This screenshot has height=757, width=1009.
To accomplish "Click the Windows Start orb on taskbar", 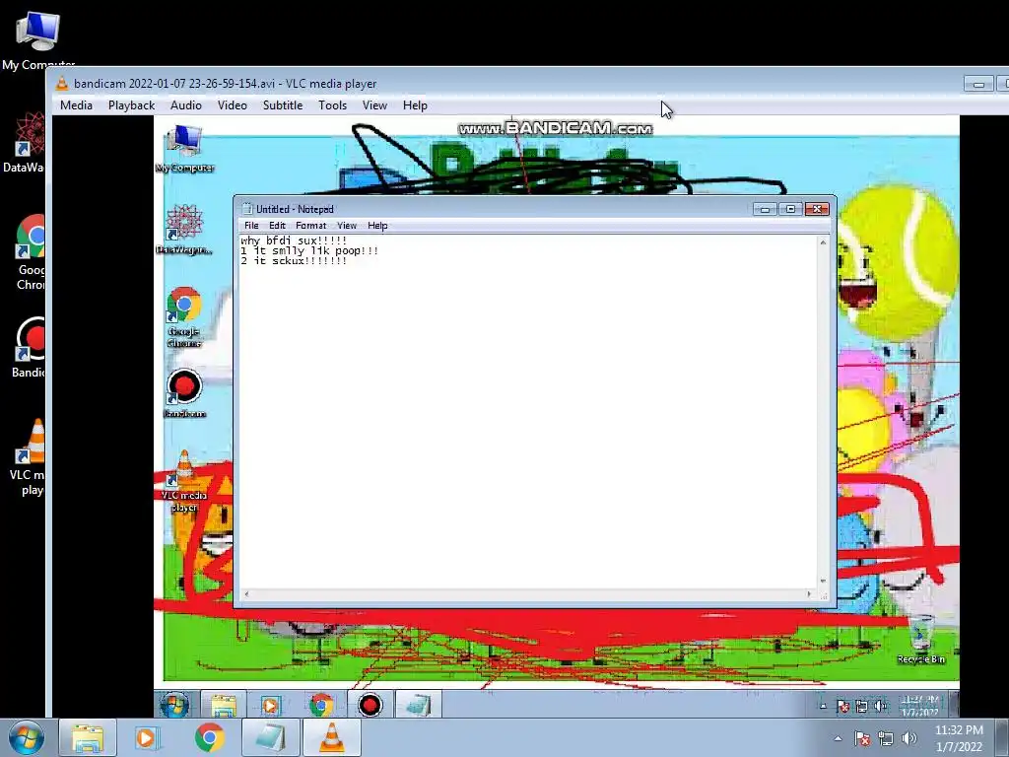I will click(27, 737).
